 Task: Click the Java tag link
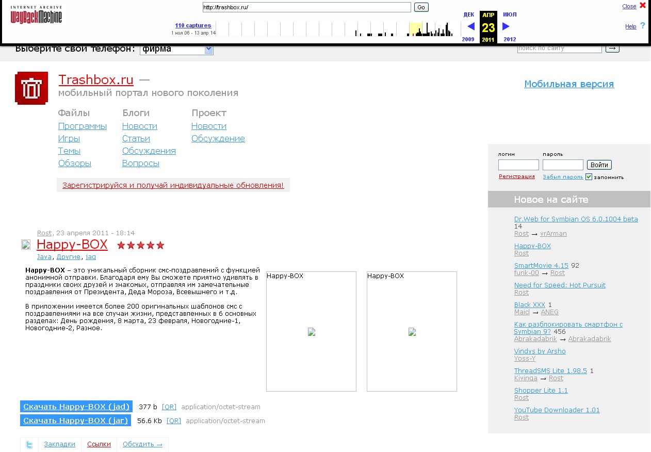44,256
